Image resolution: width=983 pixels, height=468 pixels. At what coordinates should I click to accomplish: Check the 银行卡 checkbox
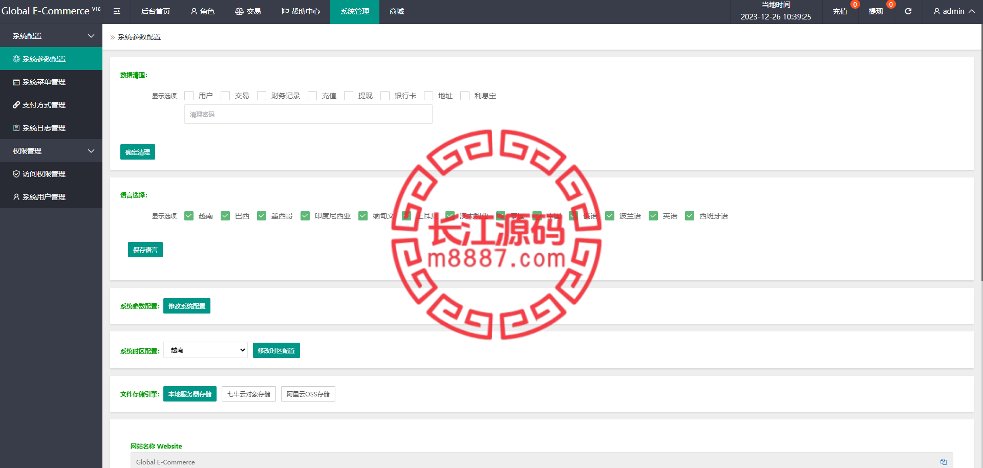pos(385,96)
